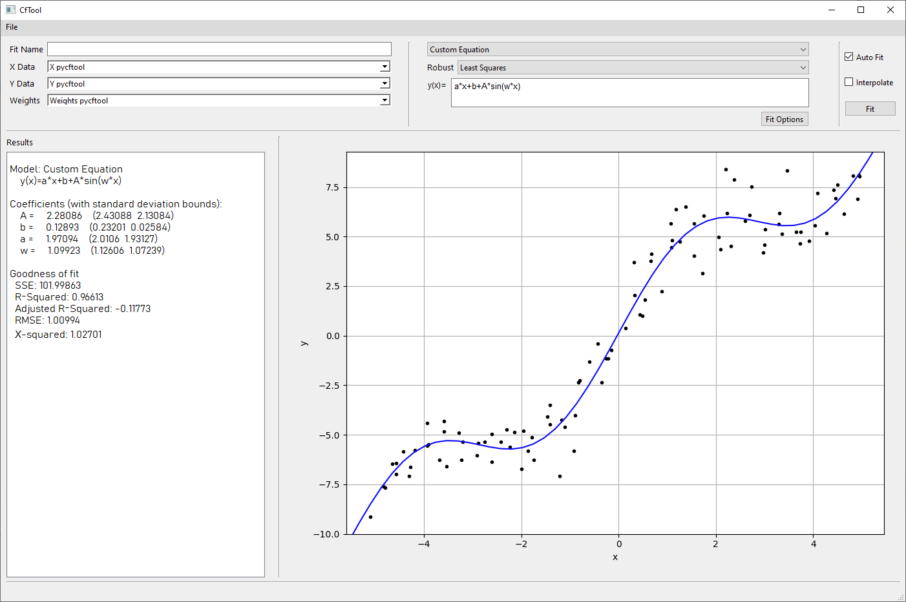The image size is (906, 602).
Task: Open the File menu
Action: (12, 27)
